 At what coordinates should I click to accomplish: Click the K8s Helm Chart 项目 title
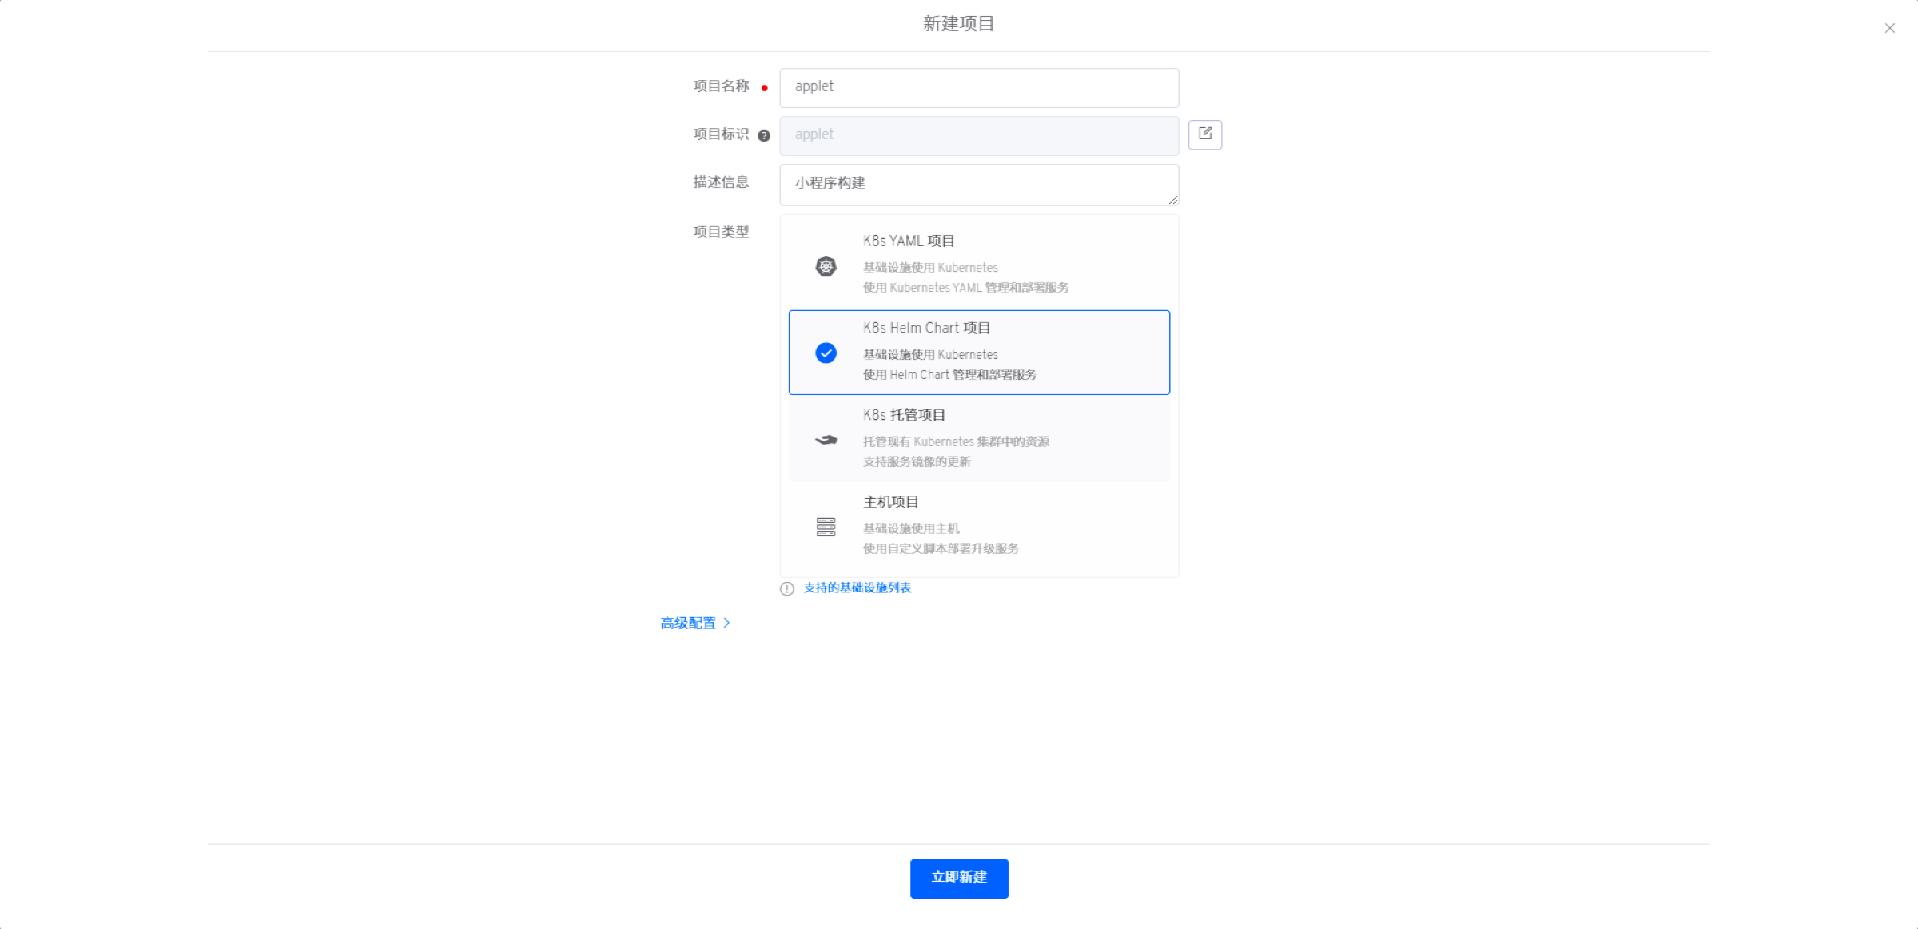926,328
